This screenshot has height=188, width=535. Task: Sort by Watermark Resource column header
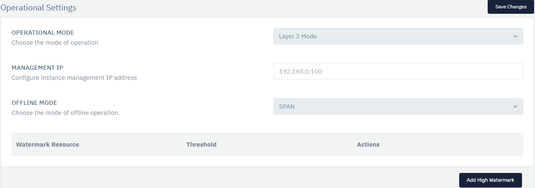click(x=47, y=145)
